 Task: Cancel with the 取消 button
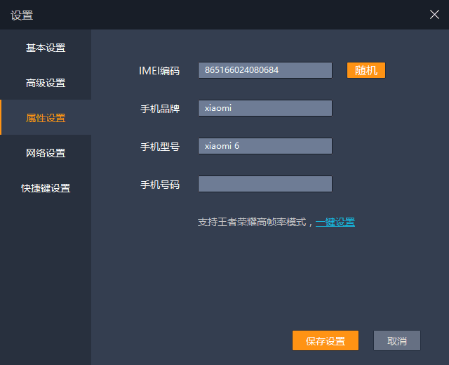point(396,340)
